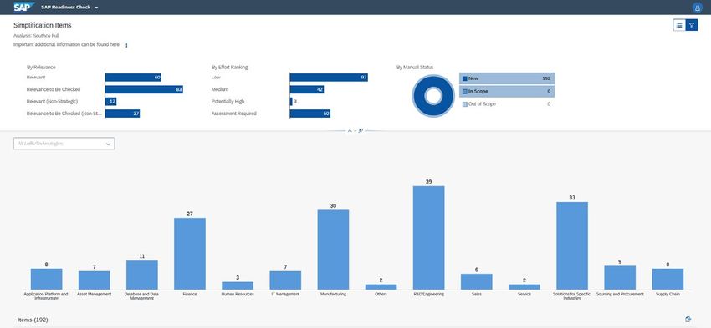The height and width of the screenshot is (328, 711).
Task: Select the Manufacturing column showing 30
Action: coord(333,250)
